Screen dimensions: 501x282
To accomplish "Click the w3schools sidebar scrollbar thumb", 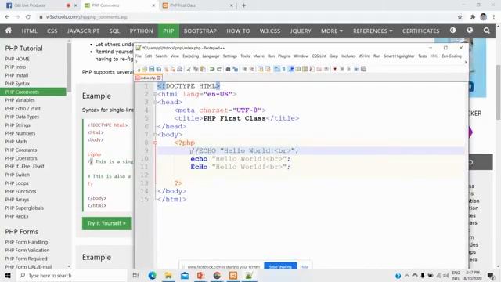I will tap(69, 67).
